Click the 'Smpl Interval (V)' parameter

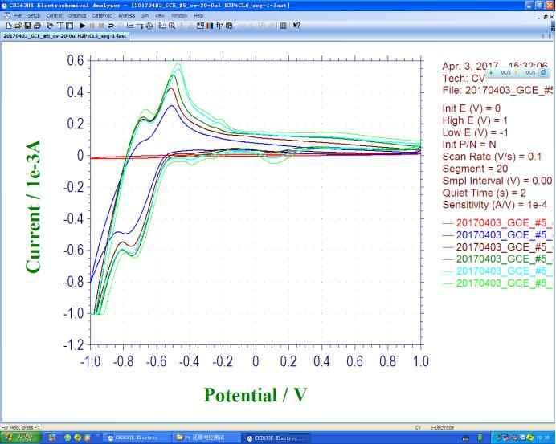tap(497, 181)
